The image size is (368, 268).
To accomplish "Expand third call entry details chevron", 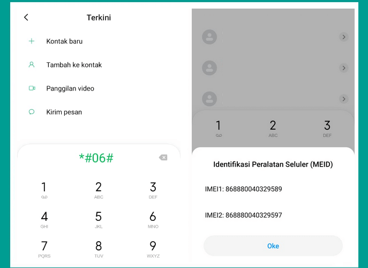I will [343, 99].
